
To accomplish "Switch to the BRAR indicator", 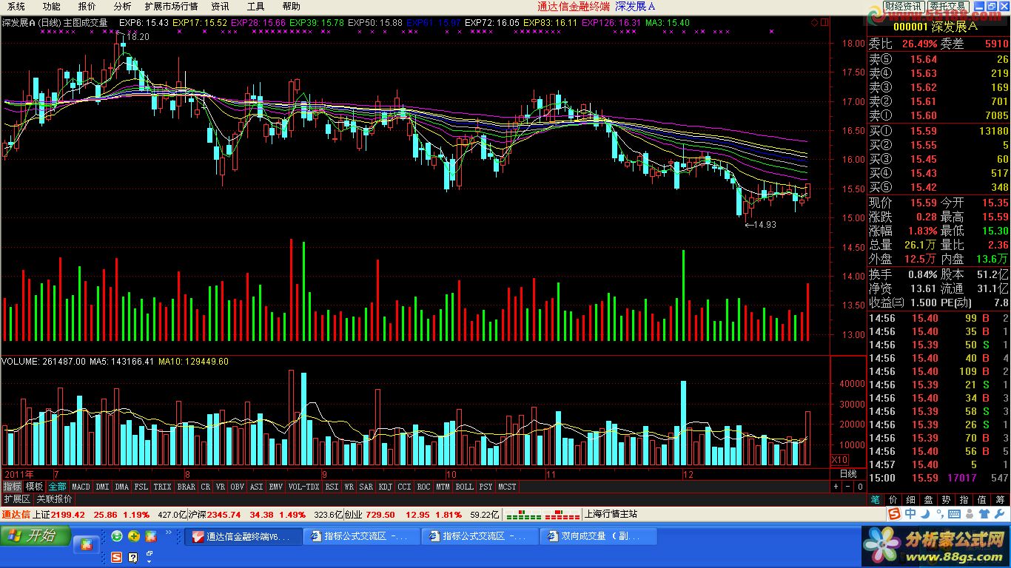I will [186, 487].
